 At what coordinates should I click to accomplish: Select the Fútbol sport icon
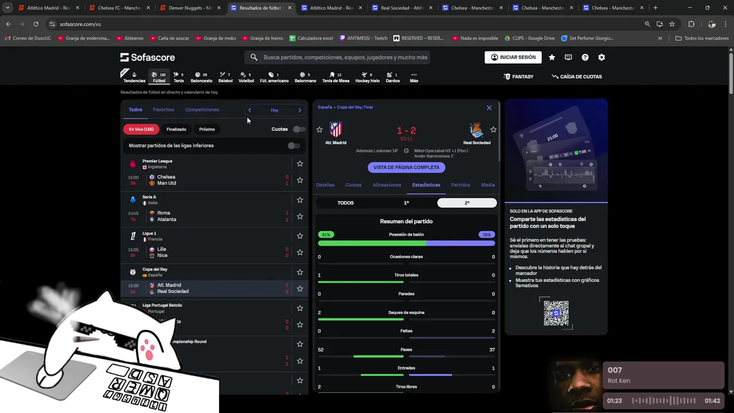(x=159, y=77)
